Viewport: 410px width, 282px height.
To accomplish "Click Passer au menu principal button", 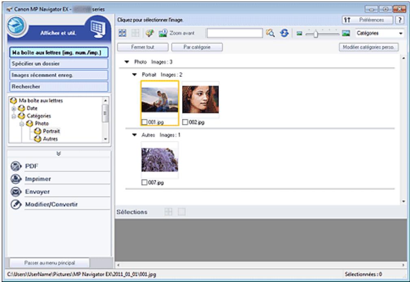I will tap(50, 262).
